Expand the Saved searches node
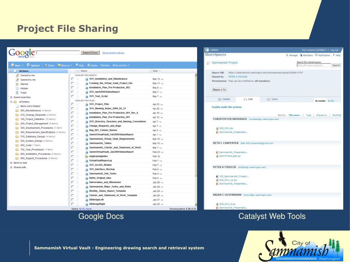The width and height of the screenshot is (350, 262). 11,97
